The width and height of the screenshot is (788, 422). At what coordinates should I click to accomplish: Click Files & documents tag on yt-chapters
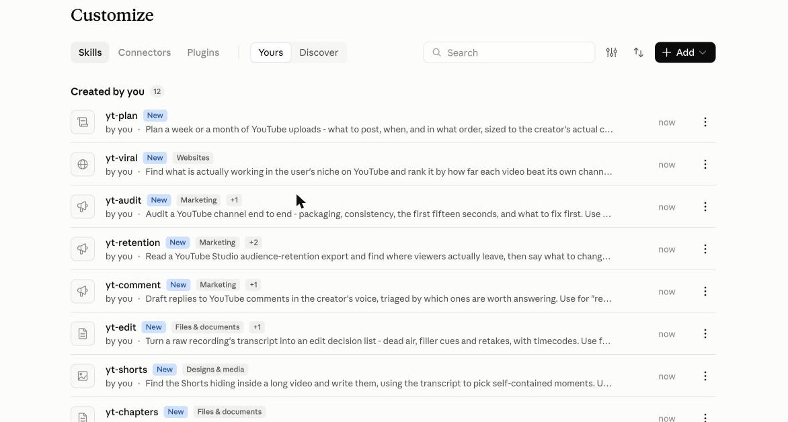[229, 412]
